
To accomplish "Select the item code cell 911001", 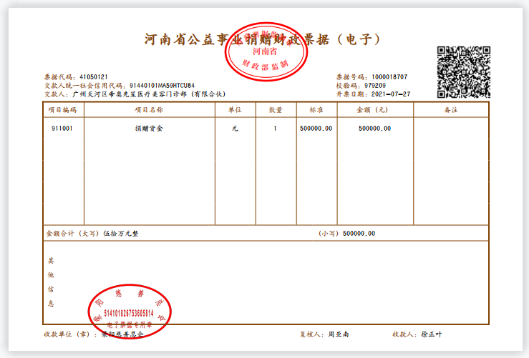I will [x=62, y=129].
